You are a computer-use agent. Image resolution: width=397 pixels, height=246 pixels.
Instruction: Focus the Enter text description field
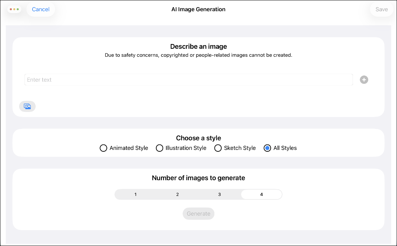[x=188, y=80]
